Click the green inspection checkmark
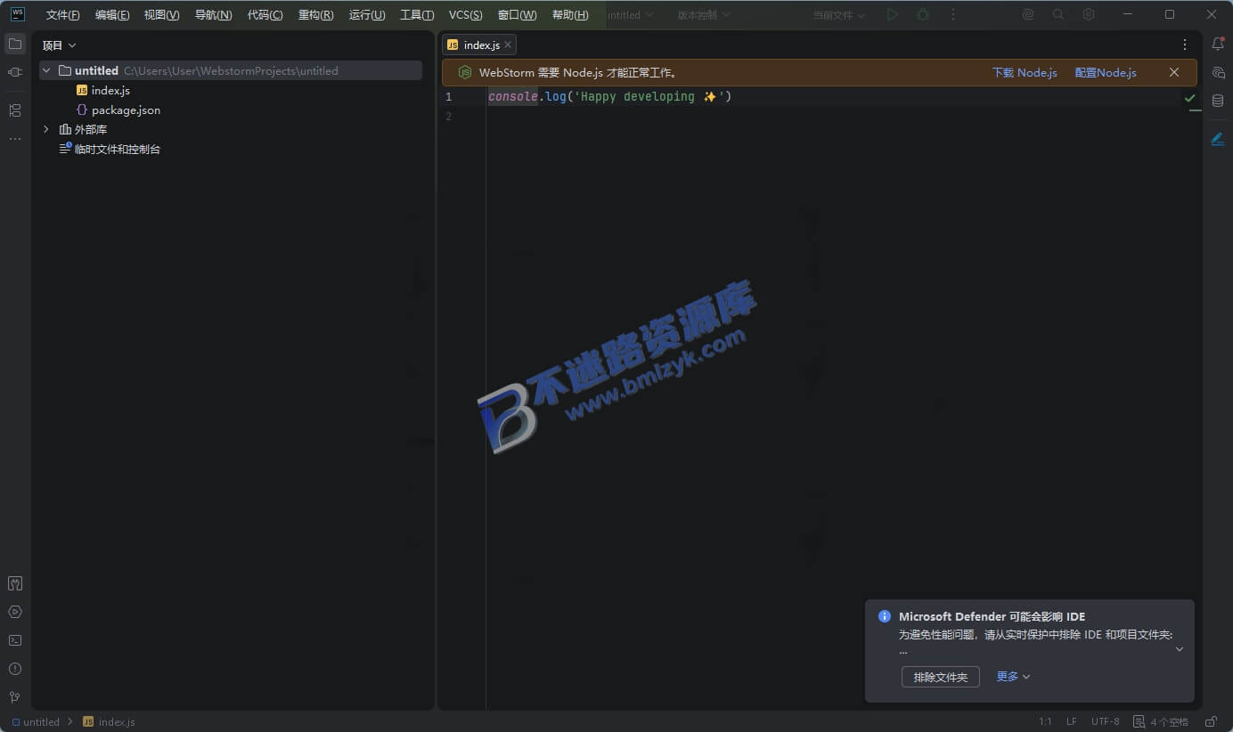The image size is (1233, 732). pyautogui.click(x=1189, y=97)
